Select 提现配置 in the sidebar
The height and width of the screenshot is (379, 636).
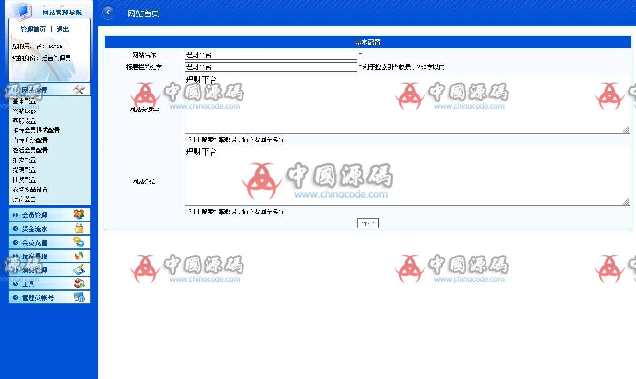pos(25,170)
